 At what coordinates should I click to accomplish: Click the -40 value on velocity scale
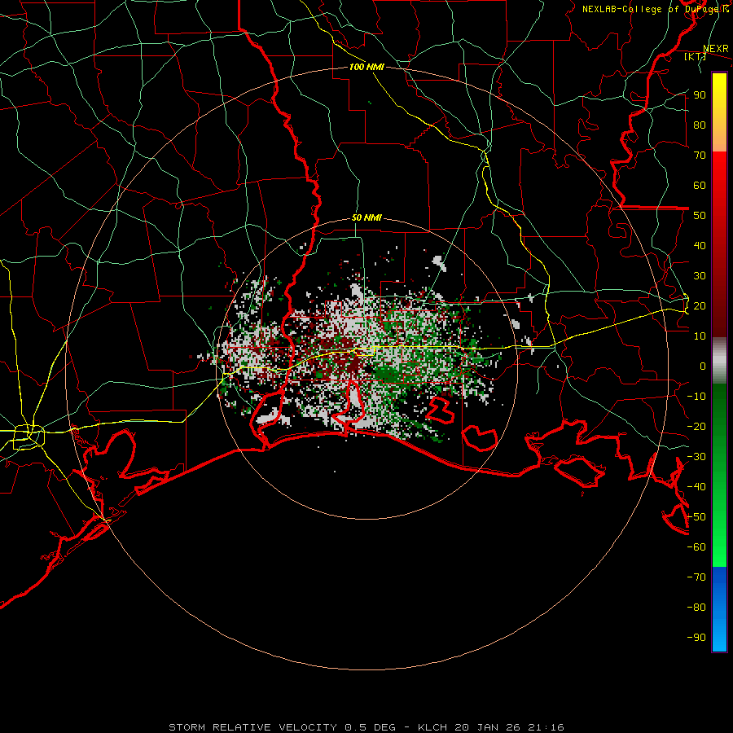696,487
